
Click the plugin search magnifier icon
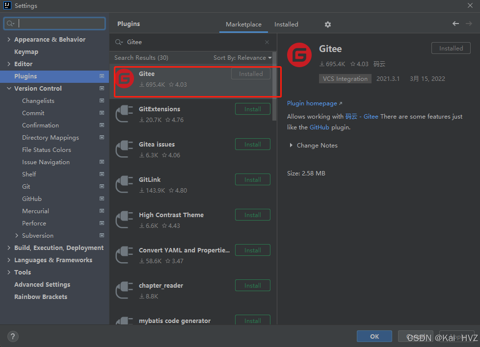click(x=119, y=42)
